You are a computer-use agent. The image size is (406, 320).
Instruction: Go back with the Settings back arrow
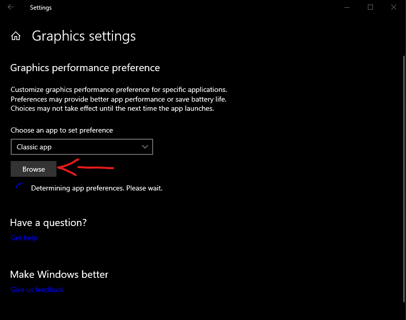(x=11, y=7)
